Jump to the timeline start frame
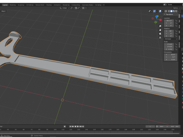Screen dimensions: 183x137 tap(70, 126)
